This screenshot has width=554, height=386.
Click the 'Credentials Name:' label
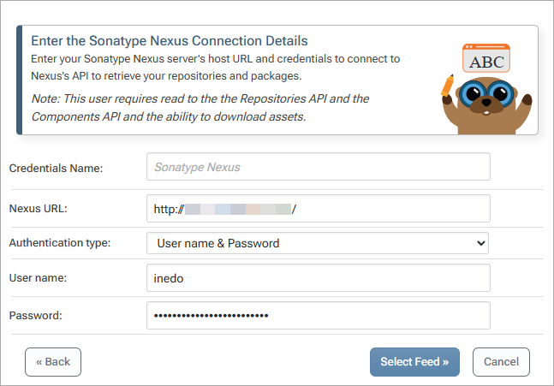click(56, 168)
